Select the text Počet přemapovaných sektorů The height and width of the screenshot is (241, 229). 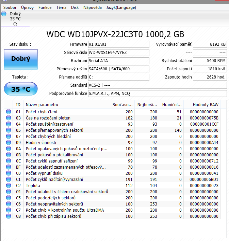pyautogui.click(x=54, y=130)
